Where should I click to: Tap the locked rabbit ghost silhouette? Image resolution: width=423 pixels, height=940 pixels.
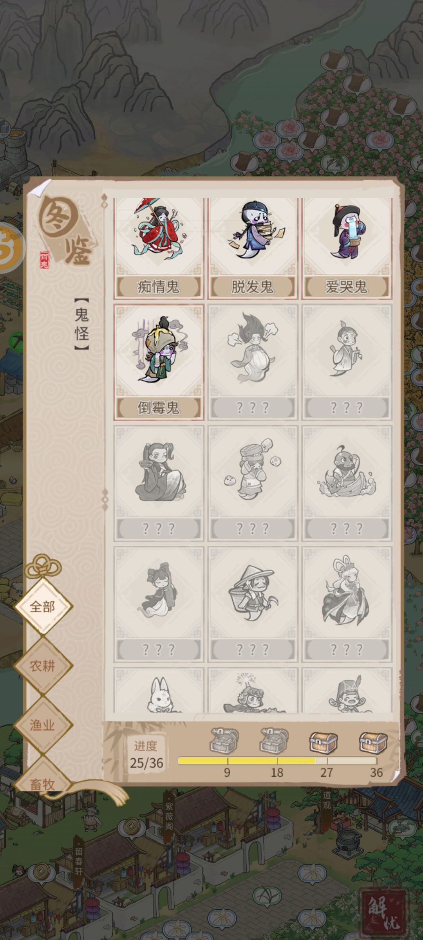159,690
